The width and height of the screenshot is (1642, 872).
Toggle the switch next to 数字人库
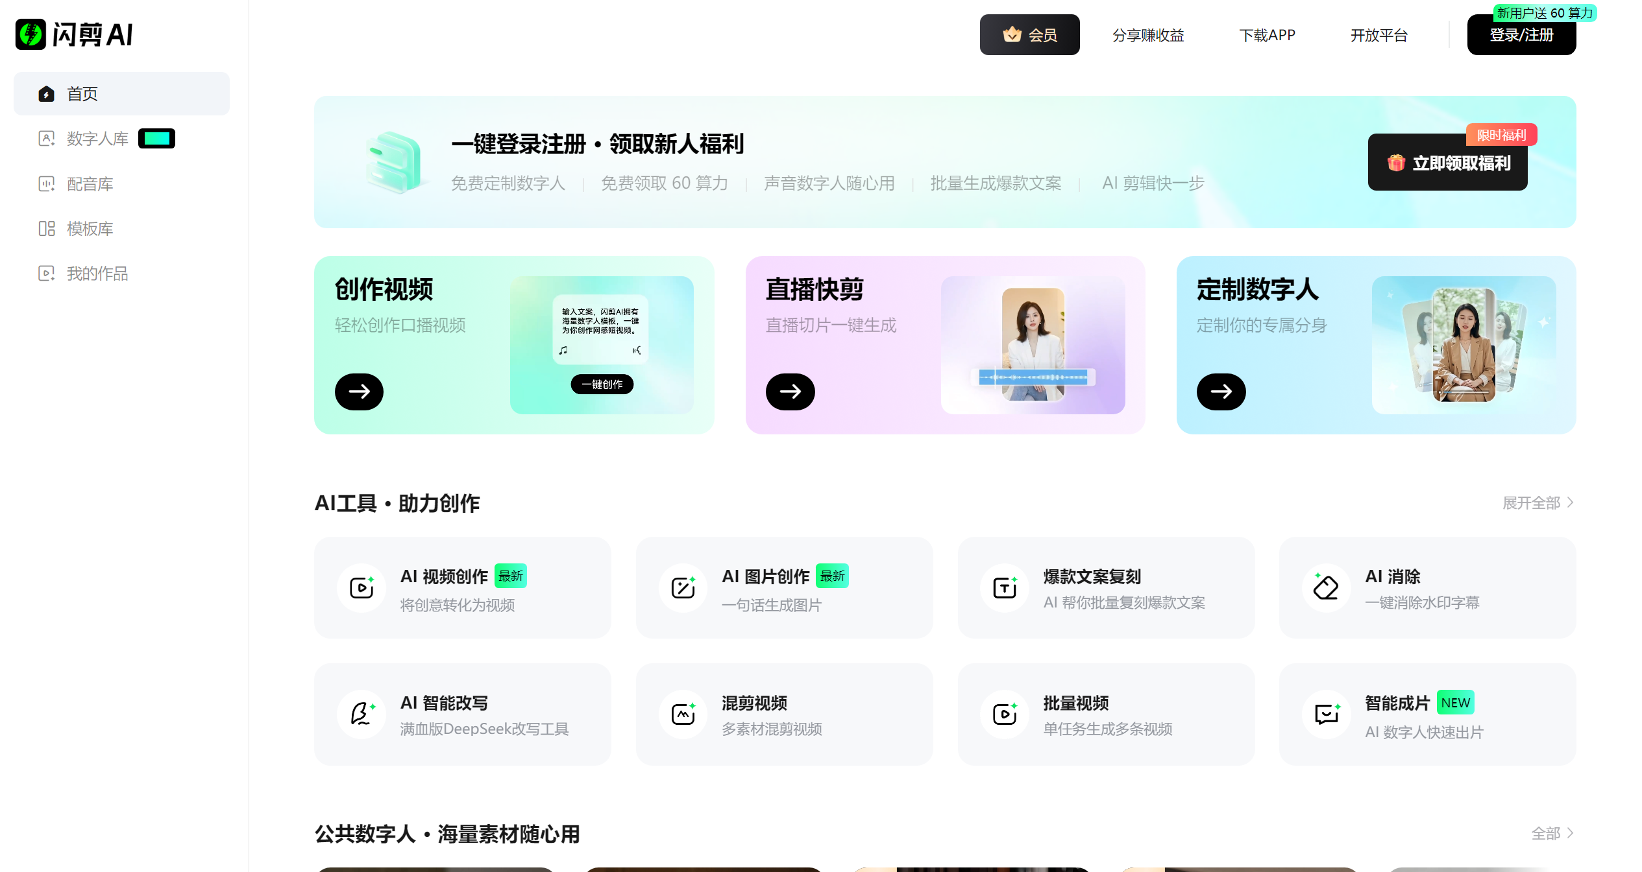(156, 138)
